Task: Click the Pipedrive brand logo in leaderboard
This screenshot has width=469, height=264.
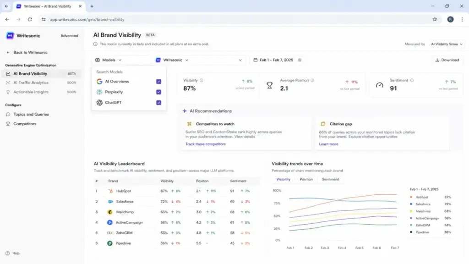Action: click(x=110, y=243)
